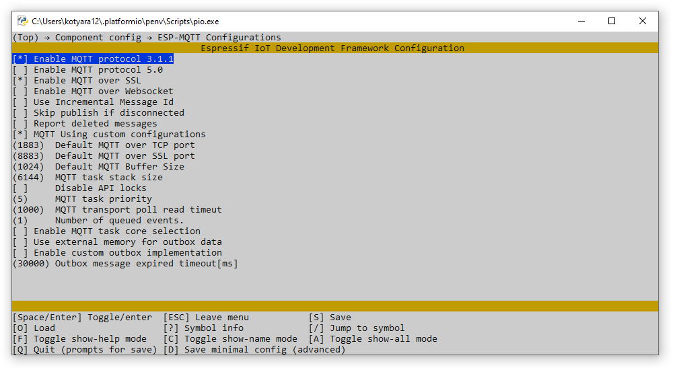673x370 pixels.
Task: Select MQTT task priority row
Action: pyautogui.click(x=82, y=198)
